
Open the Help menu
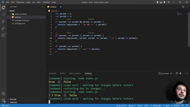(x=53, y=2)
